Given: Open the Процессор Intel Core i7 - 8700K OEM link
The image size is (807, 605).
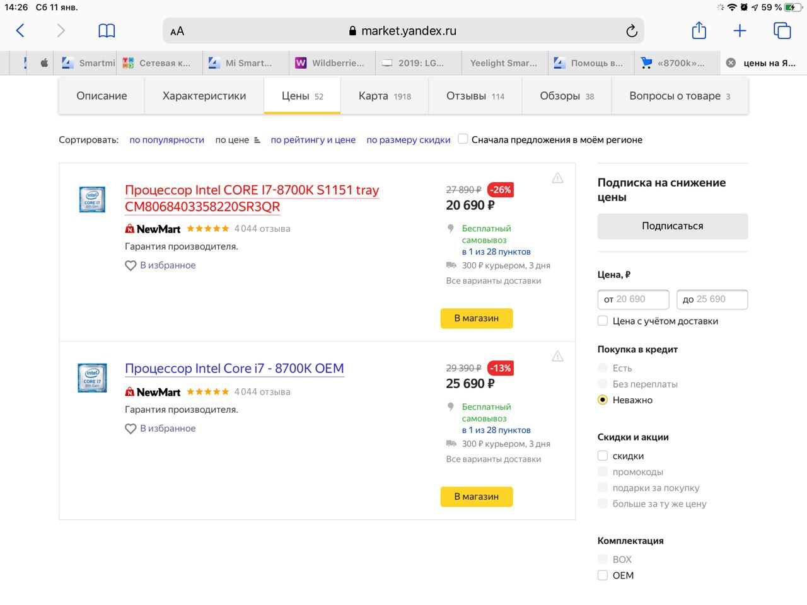Looking at the screenshot, I should (235, 368).
